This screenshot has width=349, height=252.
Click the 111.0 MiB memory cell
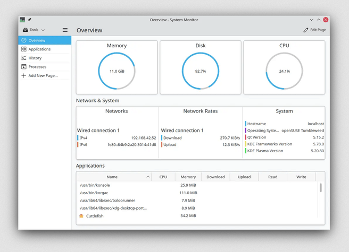click(x=188, y=193)
